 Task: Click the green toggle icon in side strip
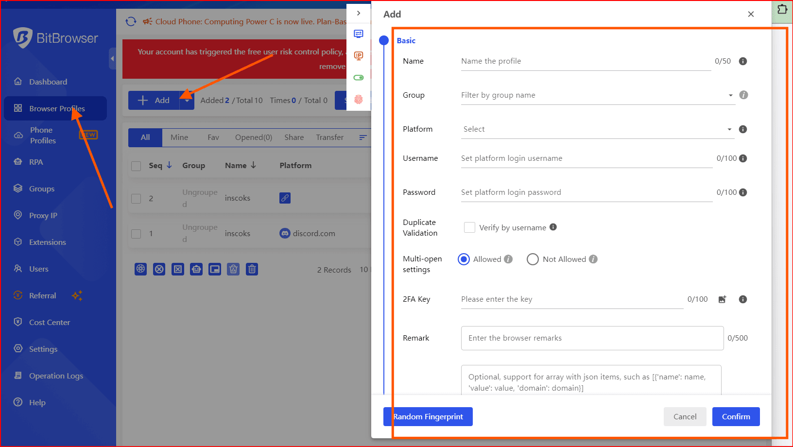click(x=359, y=78)
